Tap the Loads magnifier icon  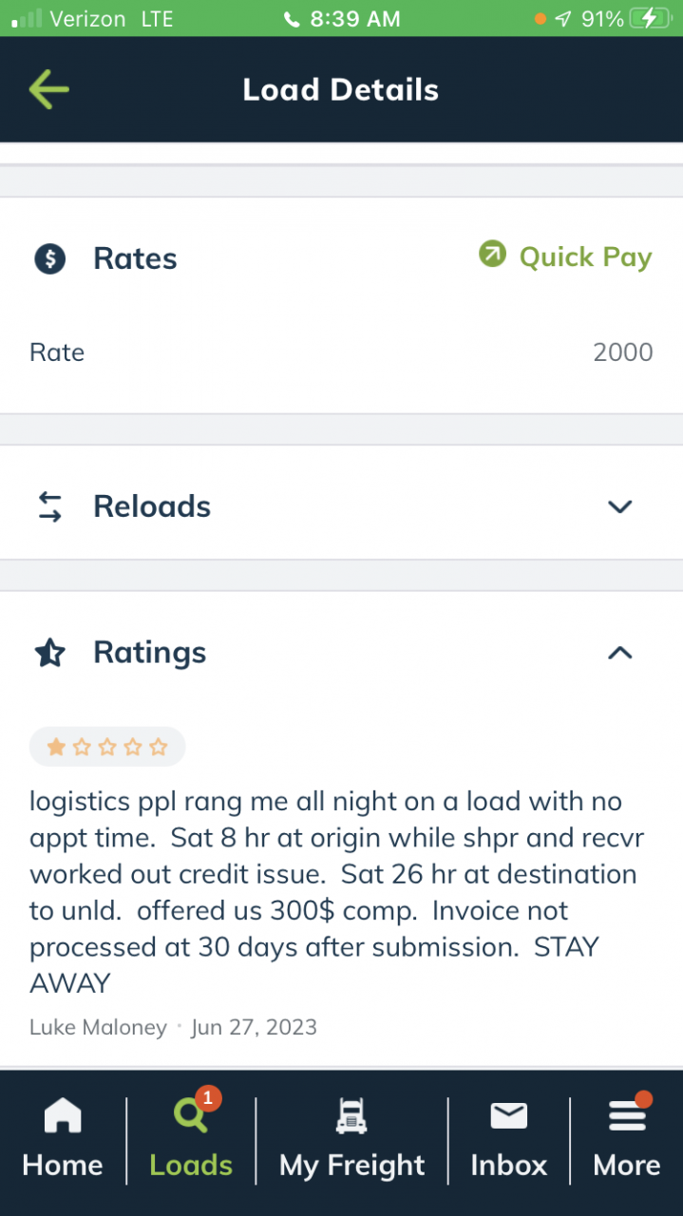coord(190,1116)
